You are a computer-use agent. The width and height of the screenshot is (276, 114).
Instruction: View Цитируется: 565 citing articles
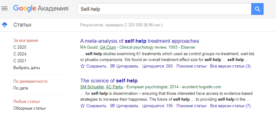point(158,66)
